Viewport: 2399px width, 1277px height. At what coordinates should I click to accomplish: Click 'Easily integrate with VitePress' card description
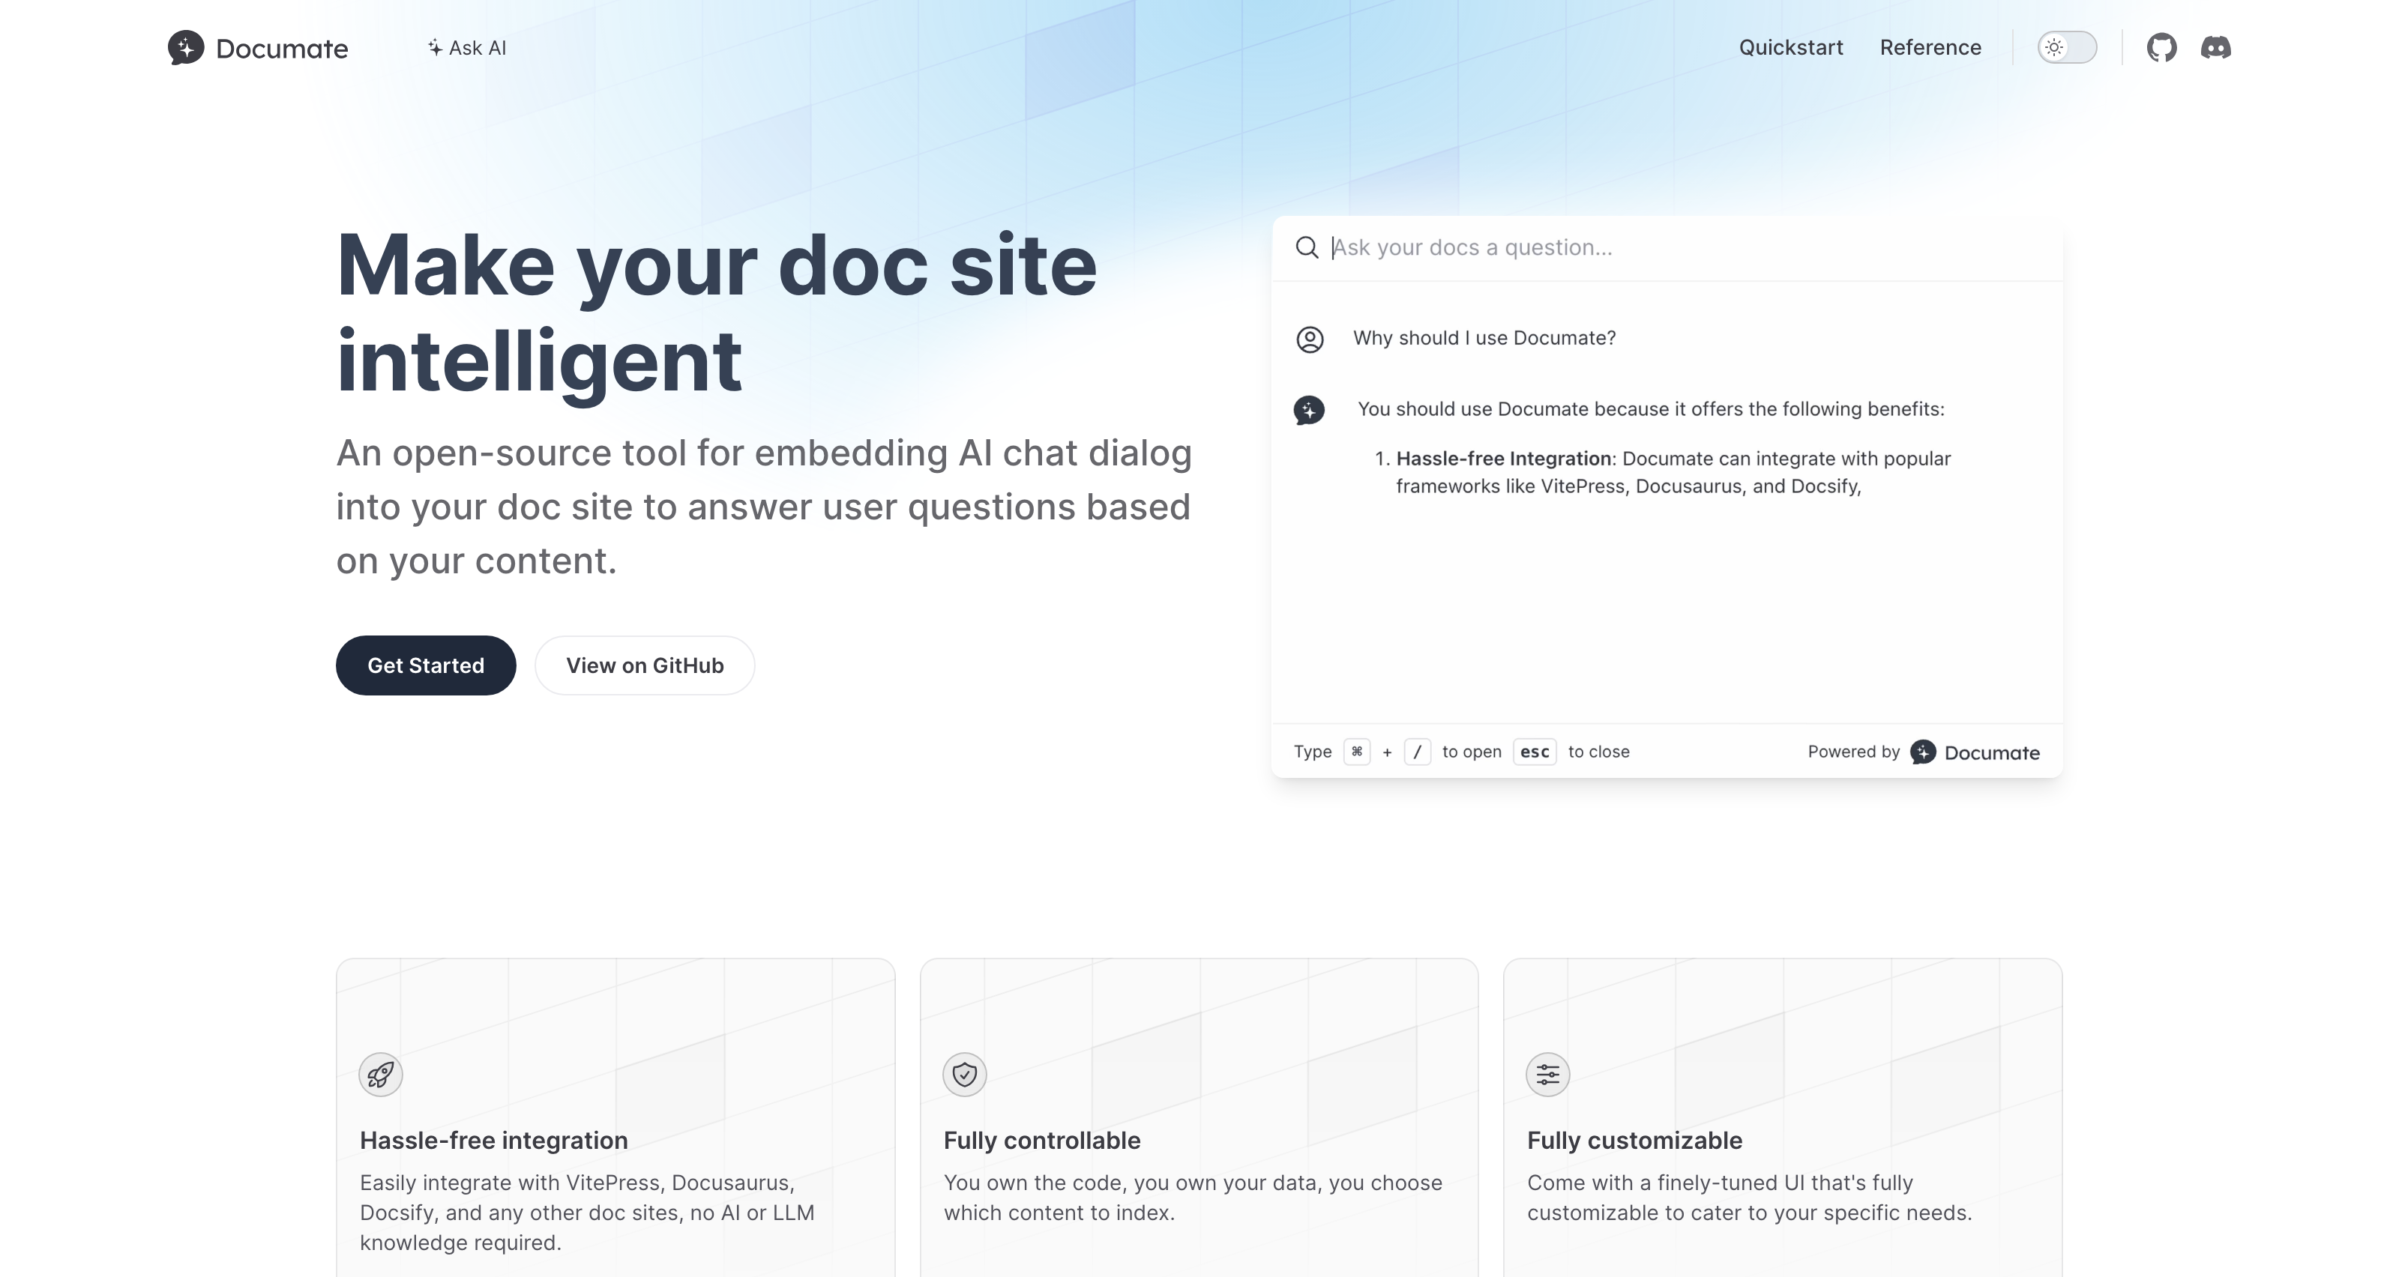pos(587,1213)
